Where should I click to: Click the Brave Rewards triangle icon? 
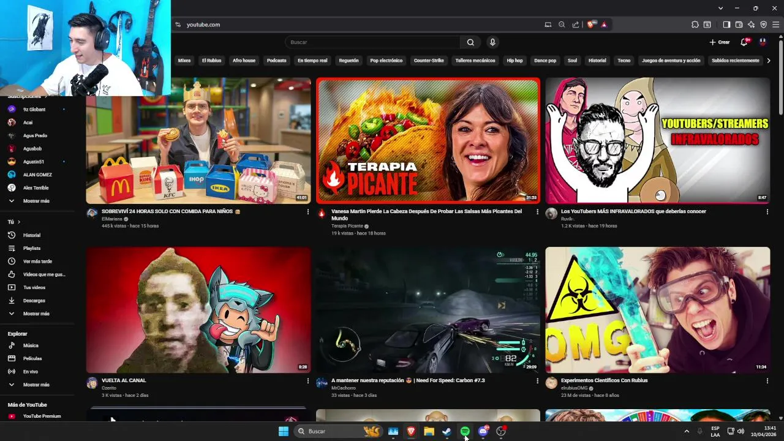tap(604, 24)
